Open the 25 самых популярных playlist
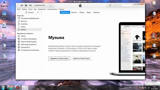Screen dimensions: 160x90 tap(29, 39)
